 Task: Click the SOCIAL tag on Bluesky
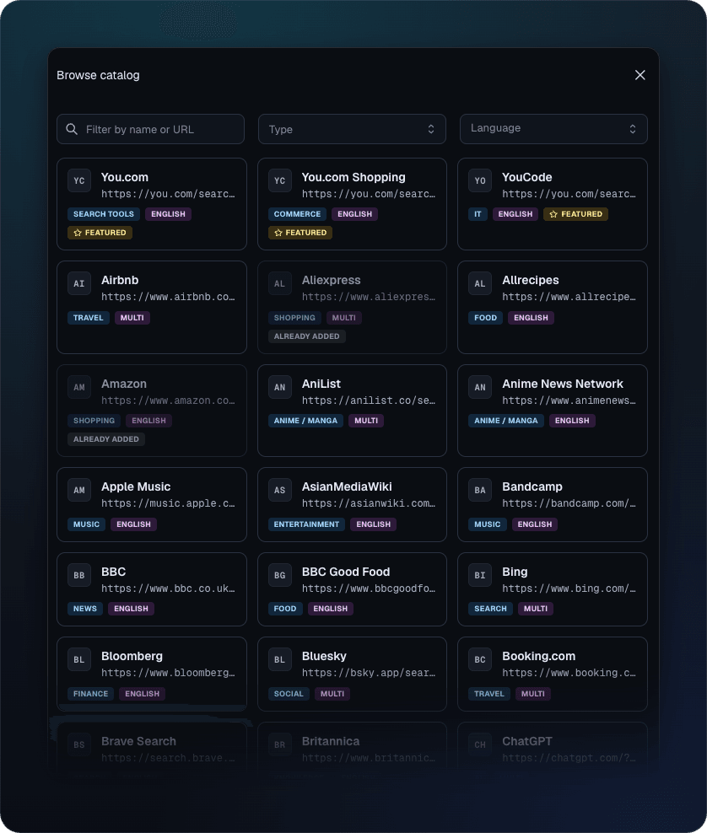[289, 694]
